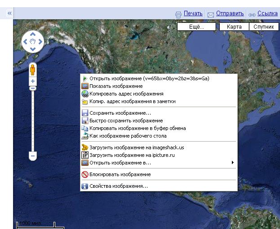The width and height of the screenshot is (280, 229).
Task: Collapse the side panel with double-arrow button
Action: coord(9,14)
